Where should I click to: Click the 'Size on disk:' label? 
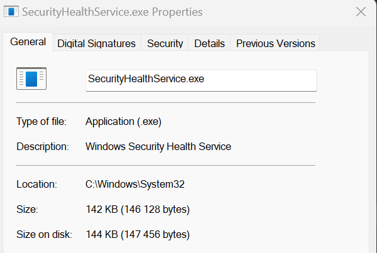[x=44, y=235]
